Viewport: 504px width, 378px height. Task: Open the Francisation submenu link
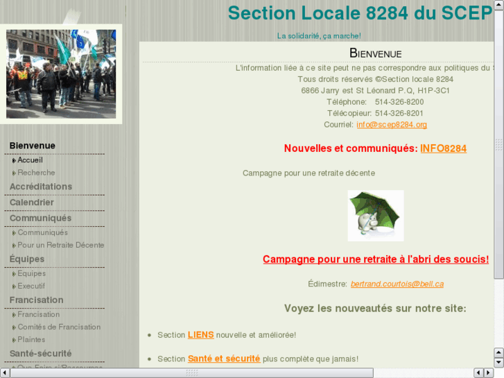38,314
